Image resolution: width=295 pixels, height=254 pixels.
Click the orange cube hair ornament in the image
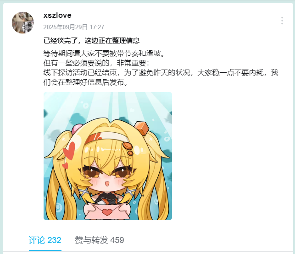point(141,128)
